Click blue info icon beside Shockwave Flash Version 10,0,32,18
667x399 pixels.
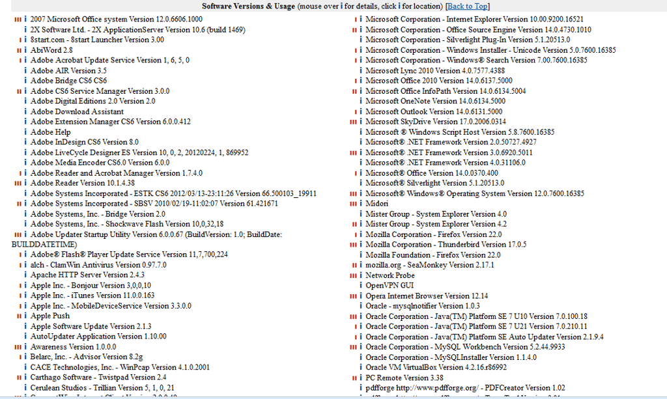[25, 224]
